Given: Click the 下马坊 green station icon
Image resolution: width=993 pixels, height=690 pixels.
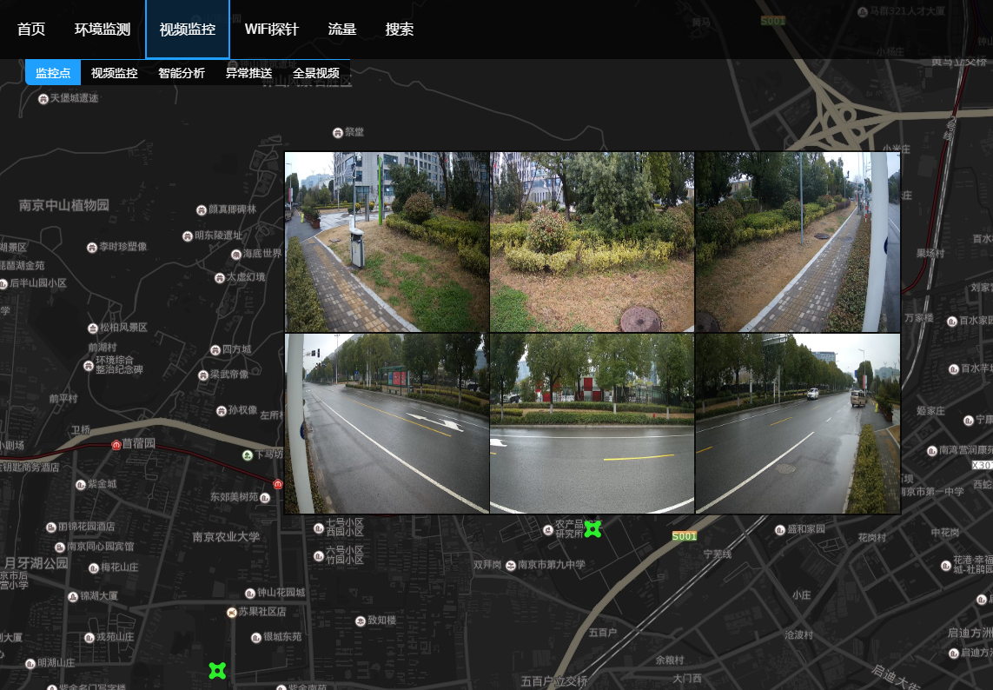Looking at the screenshot, I should point(247,454).
